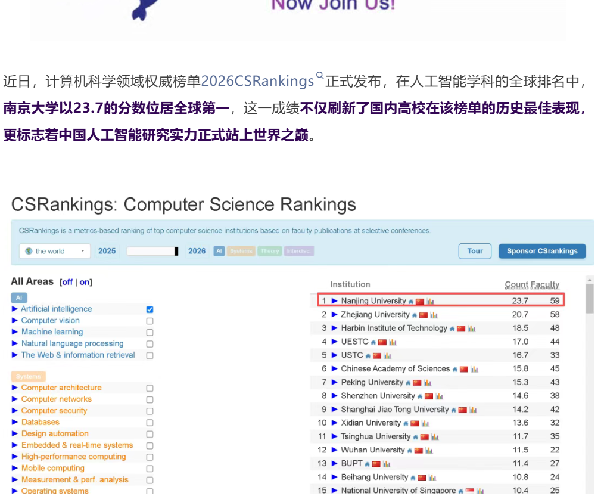Click the 2026 end year field
604x499 pixels.
[x=197, y=251]
